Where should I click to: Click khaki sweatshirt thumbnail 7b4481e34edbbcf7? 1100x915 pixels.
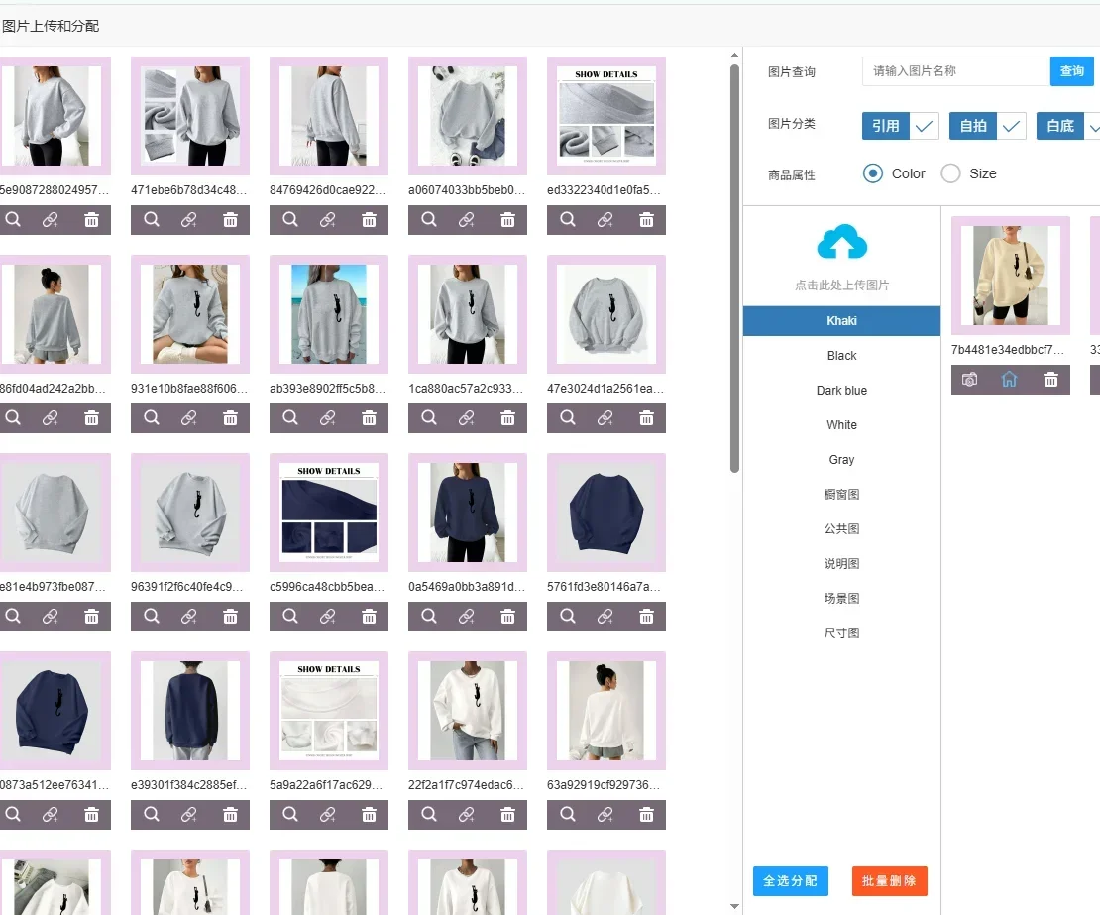(1010, 275)
